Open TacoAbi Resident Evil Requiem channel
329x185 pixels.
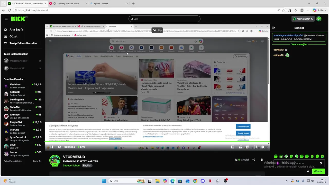[23, 109]
